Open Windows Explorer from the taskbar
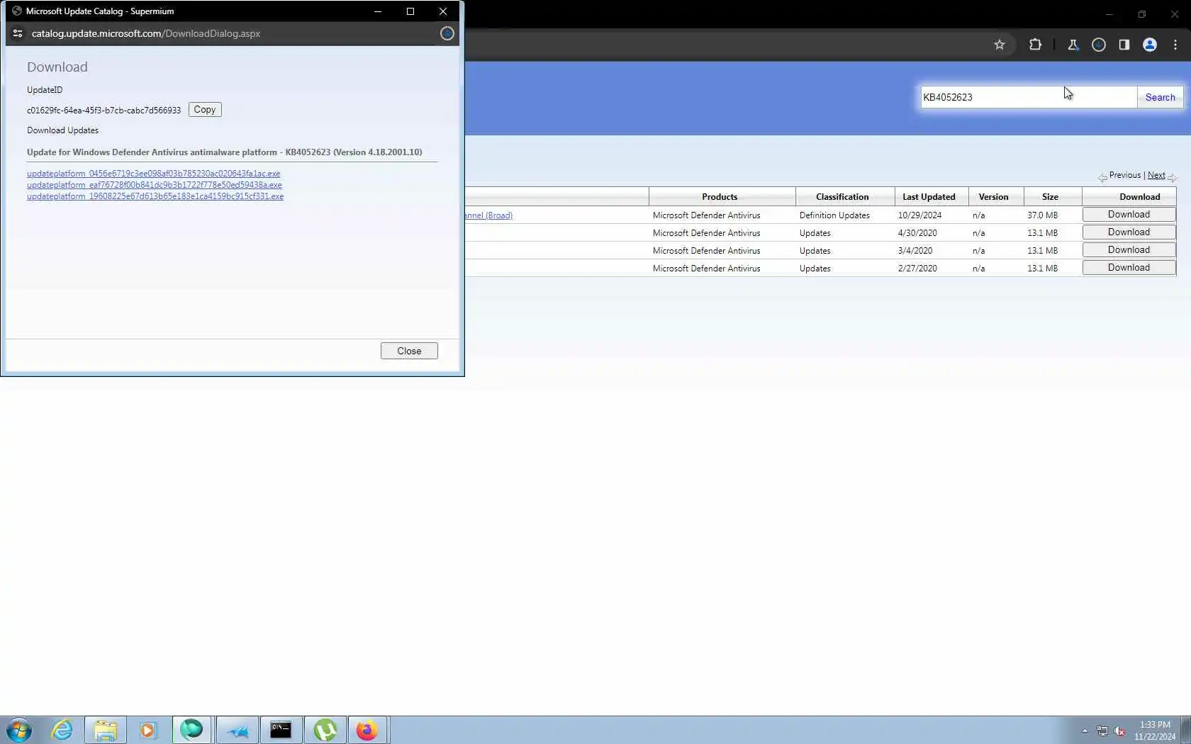This screenshot has height=744, width=1191. 105,730
